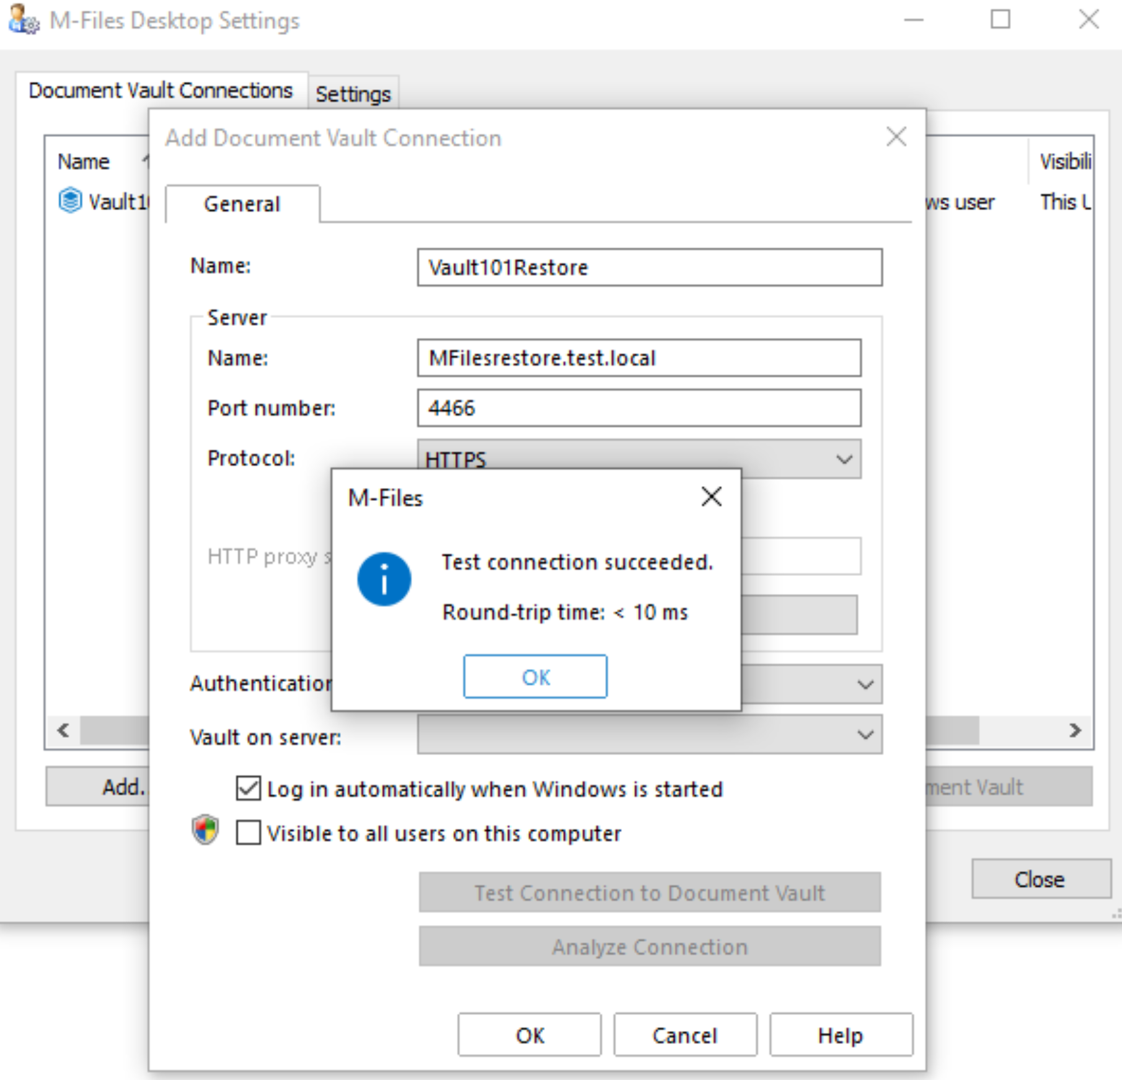Switch to Document Vault Connections tab
Image resolution: width=1122 pixels, height=1080 pixels.
[x=161, y=91]
